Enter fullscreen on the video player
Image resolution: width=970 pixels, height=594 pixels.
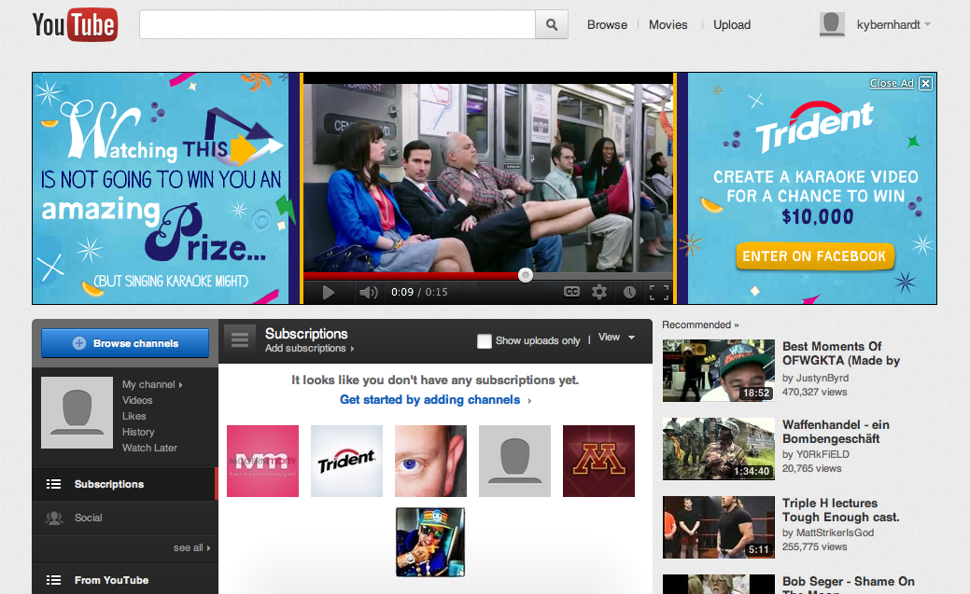click(659, 293)
